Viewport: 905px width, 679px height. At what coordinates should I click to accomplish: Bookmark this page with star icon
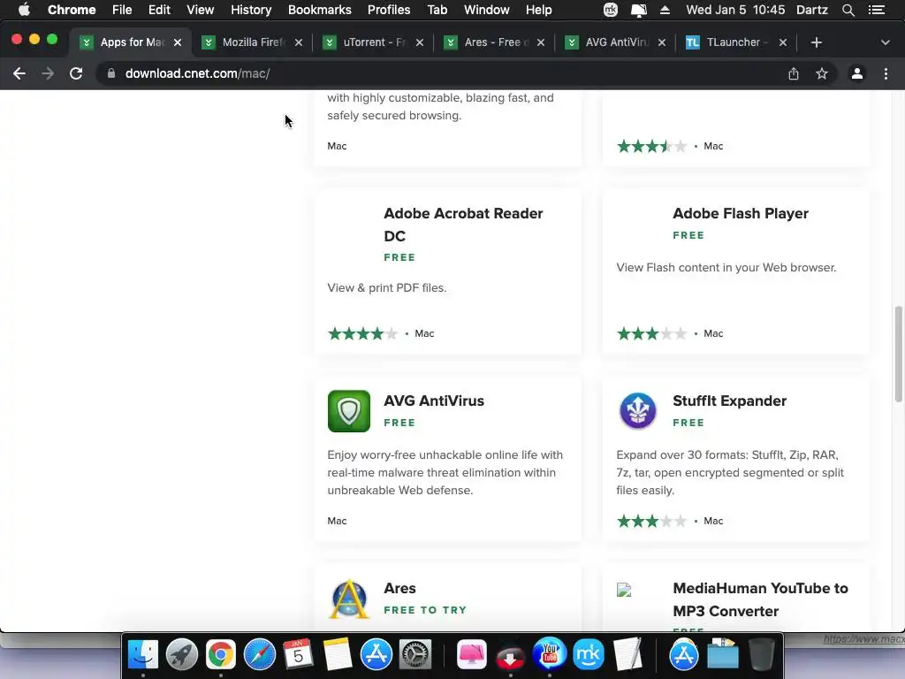(822, 73)
